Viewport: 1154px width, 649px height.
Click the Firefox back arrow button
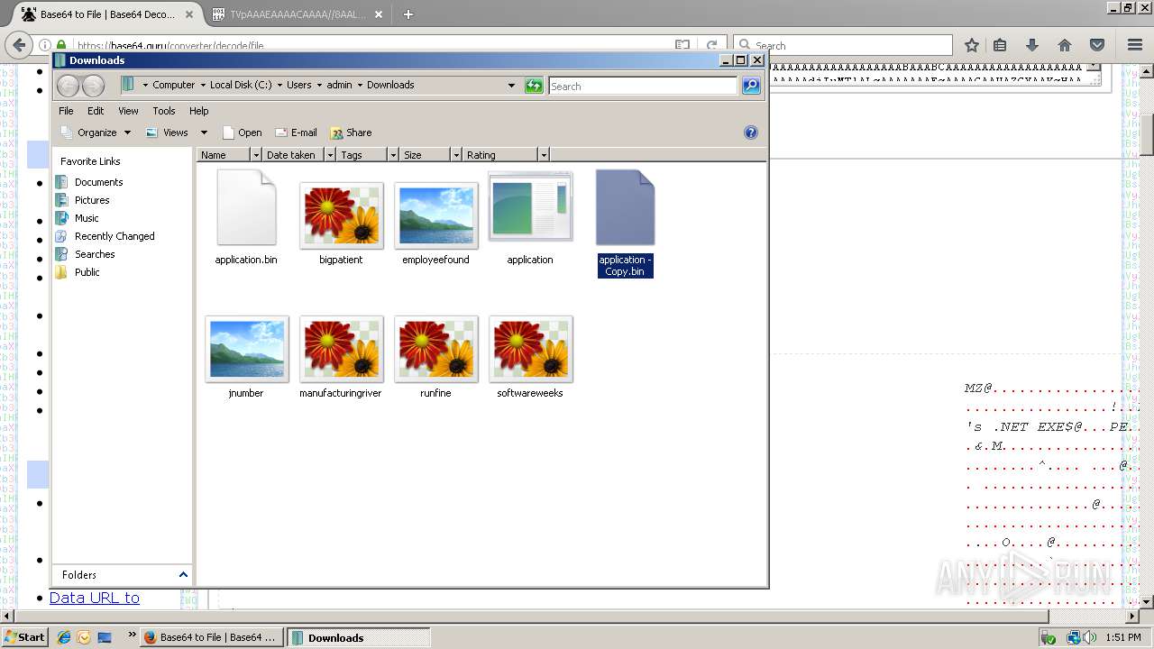(x=19, y=45)
